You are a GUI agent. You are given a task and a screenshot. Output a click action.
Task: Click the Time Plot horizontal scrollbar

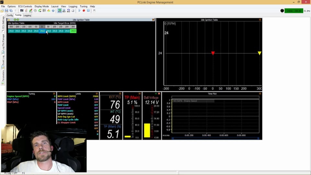tap(215, 138)
